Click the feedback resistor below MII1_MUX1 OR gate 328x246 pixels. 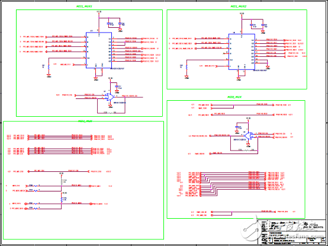point(111,113)
